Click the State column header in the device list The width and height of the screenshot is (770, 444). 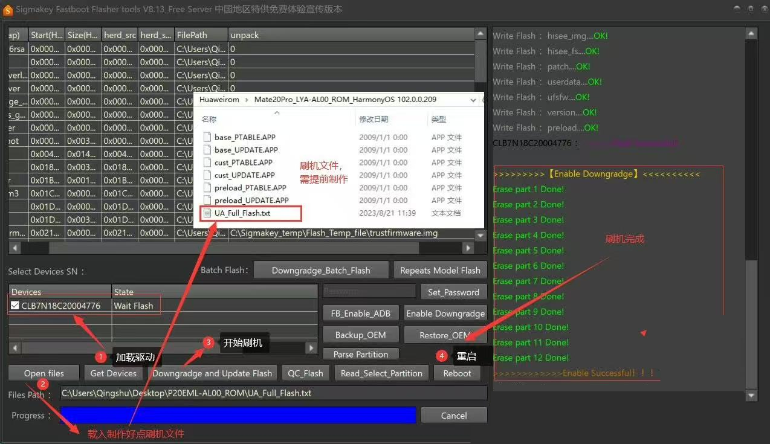tap(215, 292)
